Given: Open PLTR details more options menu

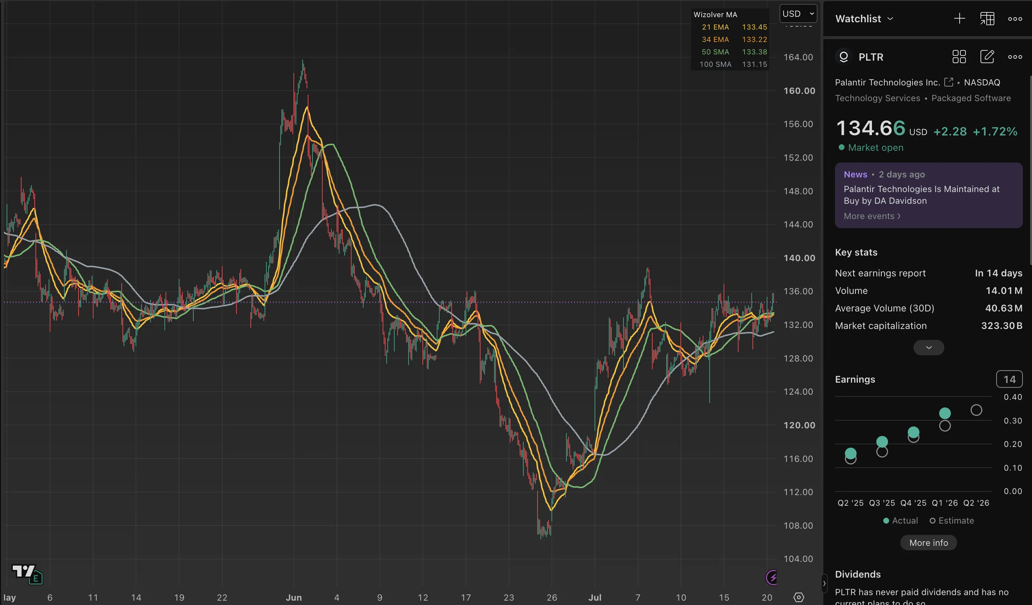Looking at the screenshot, I should [x=1015, y=57].
